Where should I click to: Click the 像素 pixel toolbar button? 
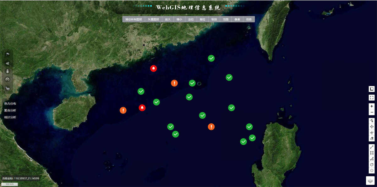[237, 19]
